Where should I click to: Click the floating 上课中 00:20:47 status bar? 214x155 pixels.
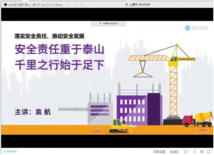[108, 24]
